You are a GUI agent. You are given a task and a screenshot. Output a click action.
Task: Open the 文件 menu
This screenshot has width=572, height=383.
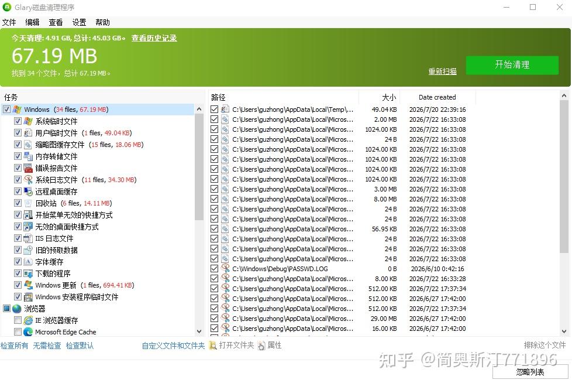[x=9, y=22]
